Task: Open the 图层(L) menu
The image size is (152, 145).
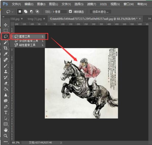Action: coord(53,4)
